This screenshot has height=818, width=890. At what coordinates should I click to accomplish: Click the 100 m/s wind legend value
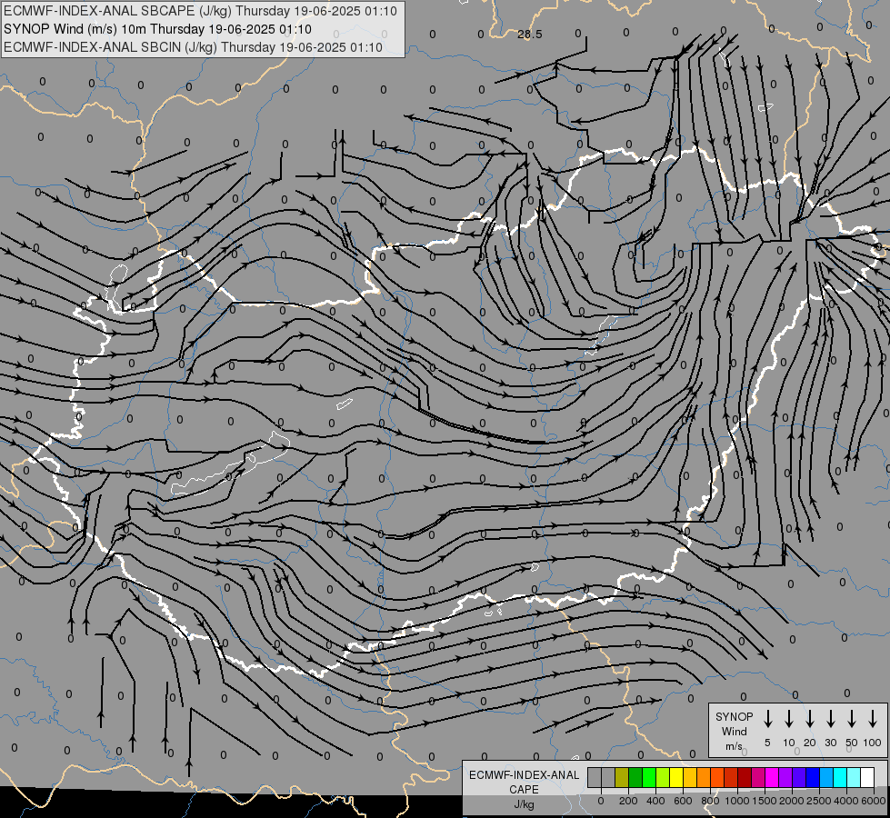coord(873,743)
